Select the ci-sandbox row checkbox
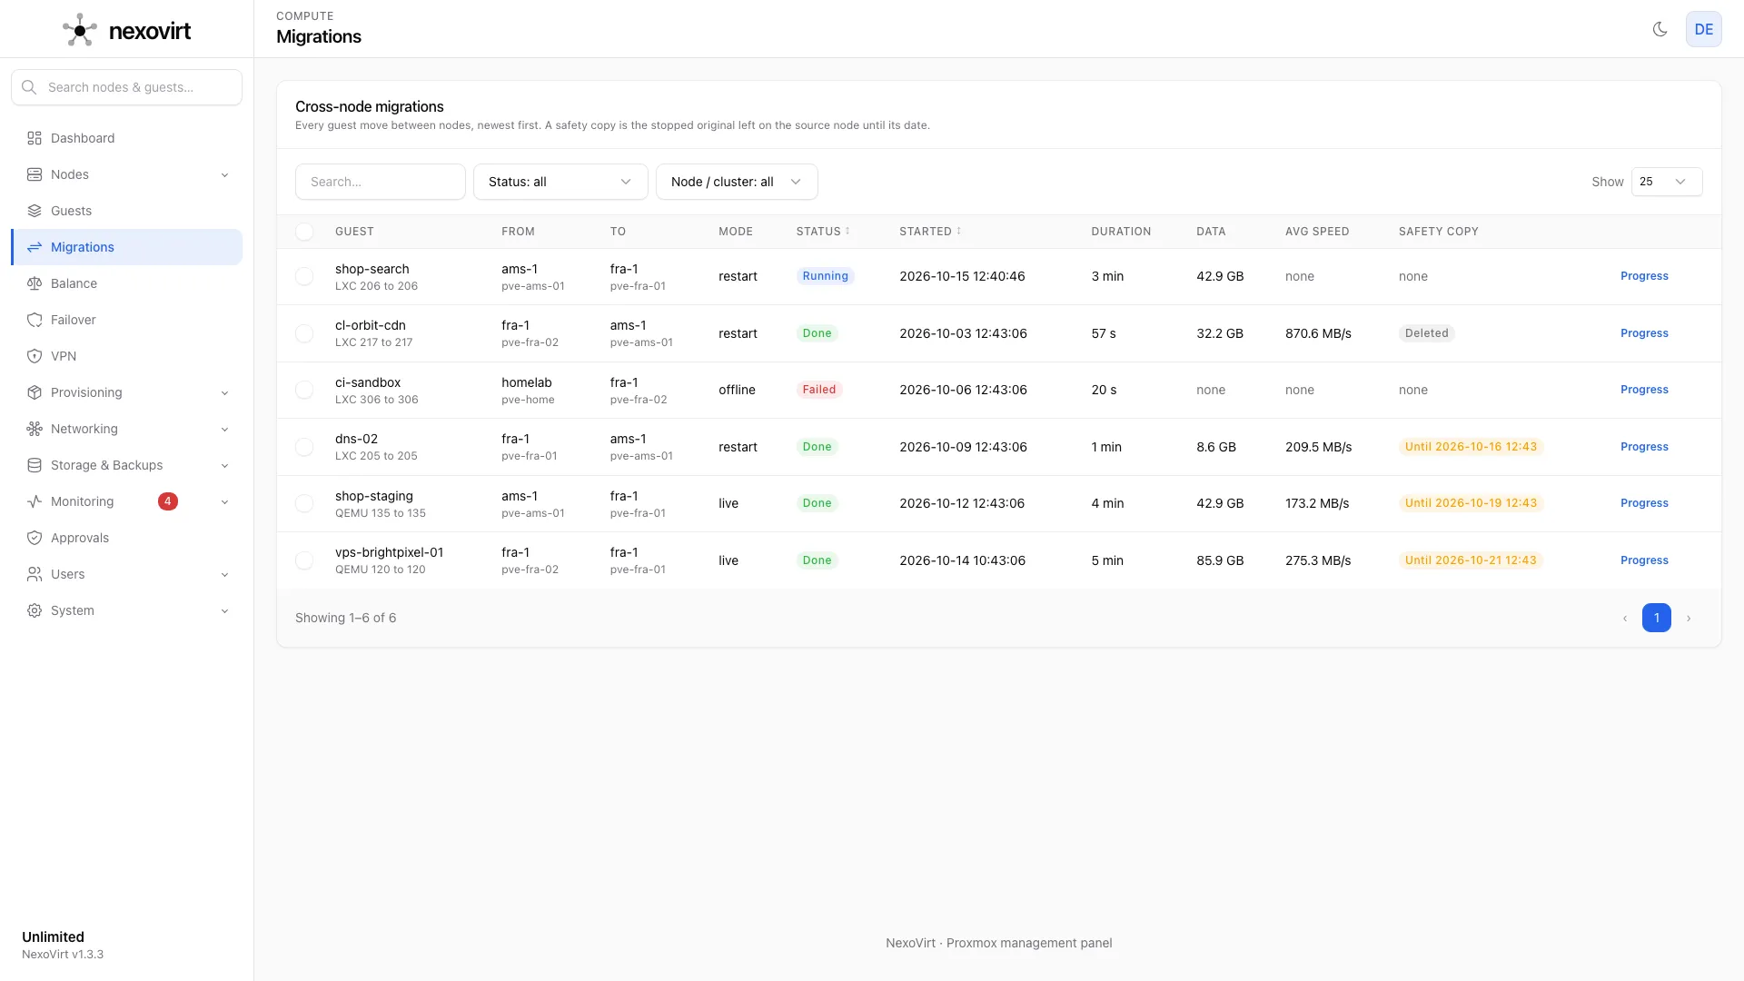1744x981 pixels. click(304, 390)
